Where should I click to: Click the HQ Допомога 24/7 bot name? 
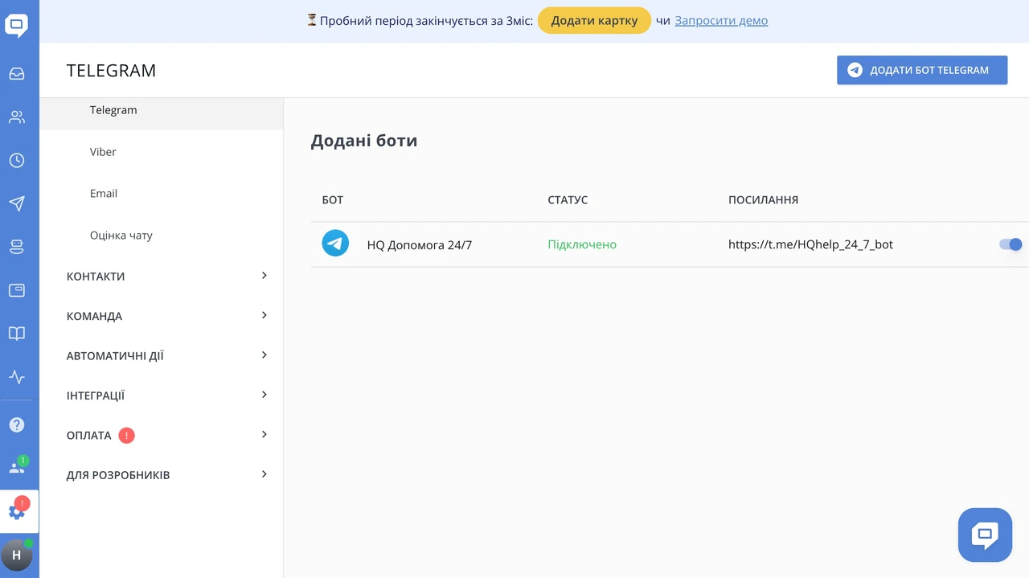[420, 245]
